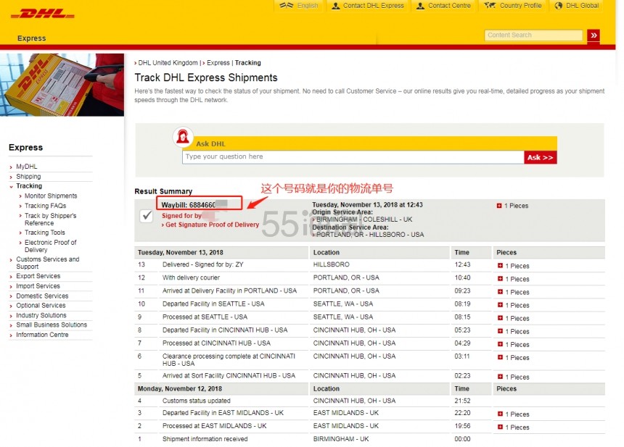The height and width of the screenshot is (447, 624).
Task: Click the Ask DHL question input field
Action: [353, 157]
